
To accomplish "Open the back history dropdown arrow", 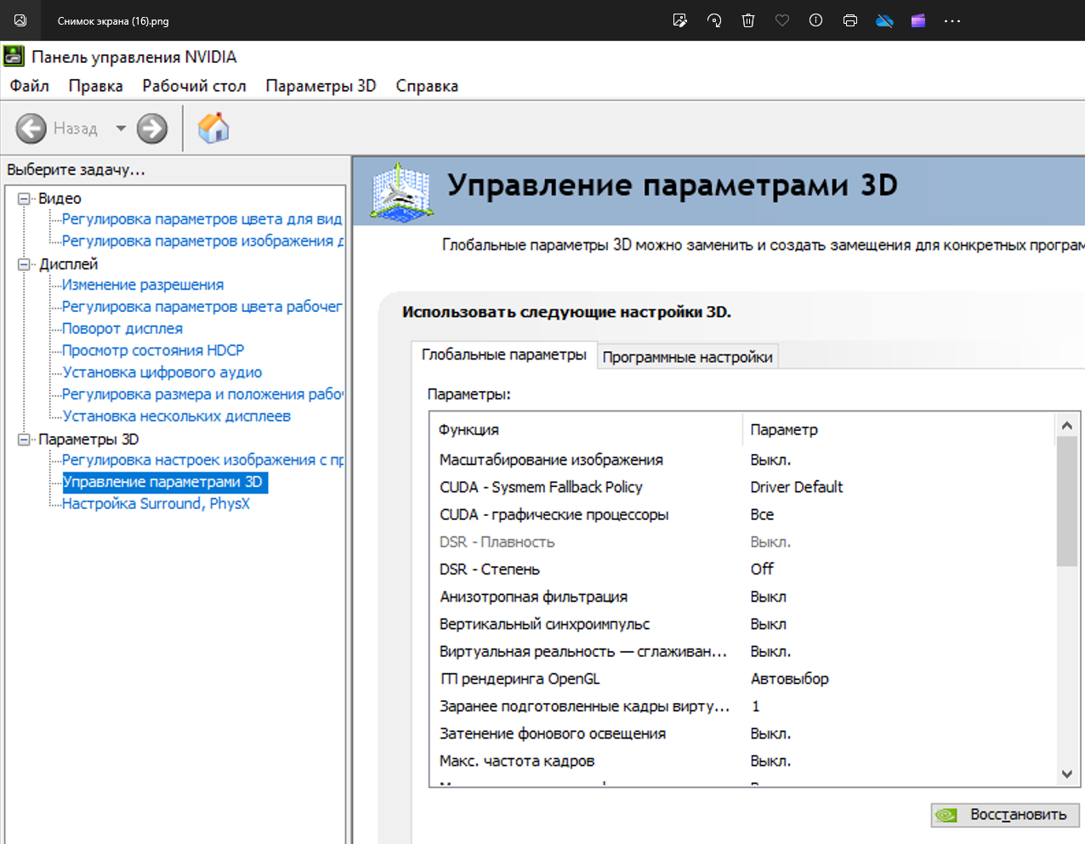I will click(121, 128).
